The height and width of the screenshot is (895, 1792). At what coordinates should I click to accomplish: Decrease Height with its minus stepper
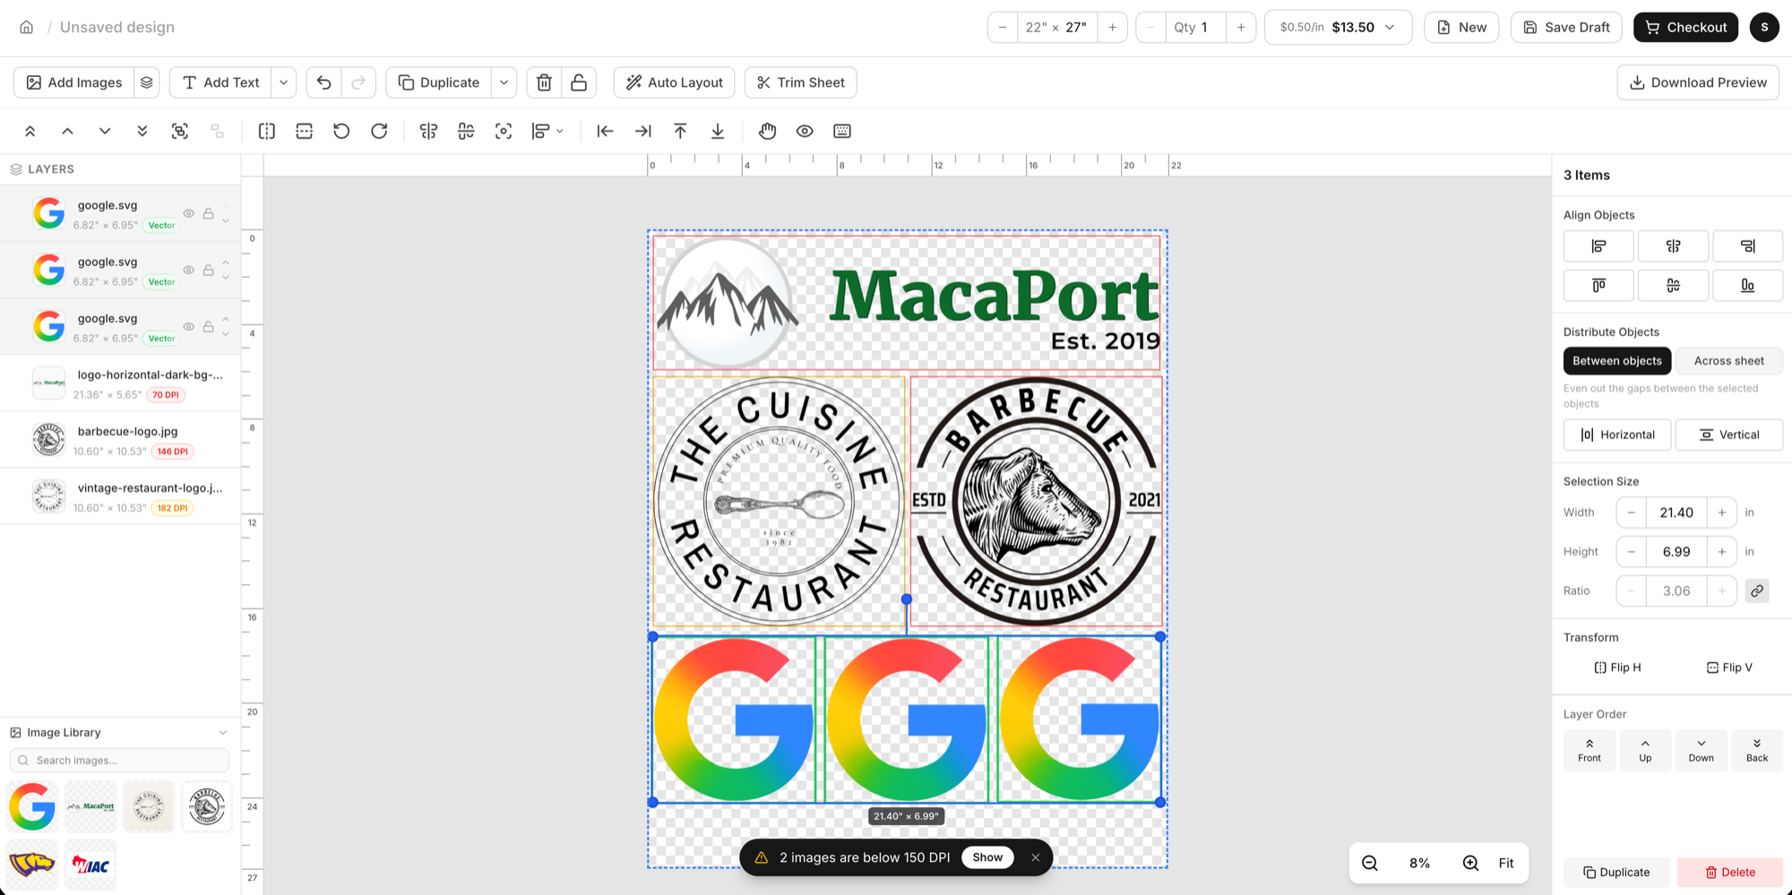pyautogui.click(x=1632, y=552)
